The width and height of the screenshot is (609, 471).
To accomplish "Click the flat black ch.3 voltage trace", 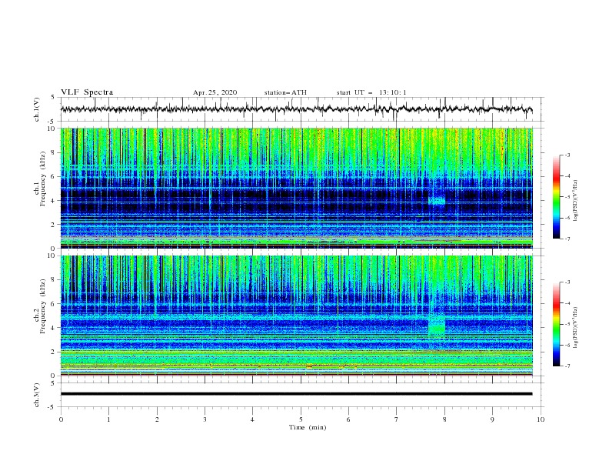I will coord(296,394).
